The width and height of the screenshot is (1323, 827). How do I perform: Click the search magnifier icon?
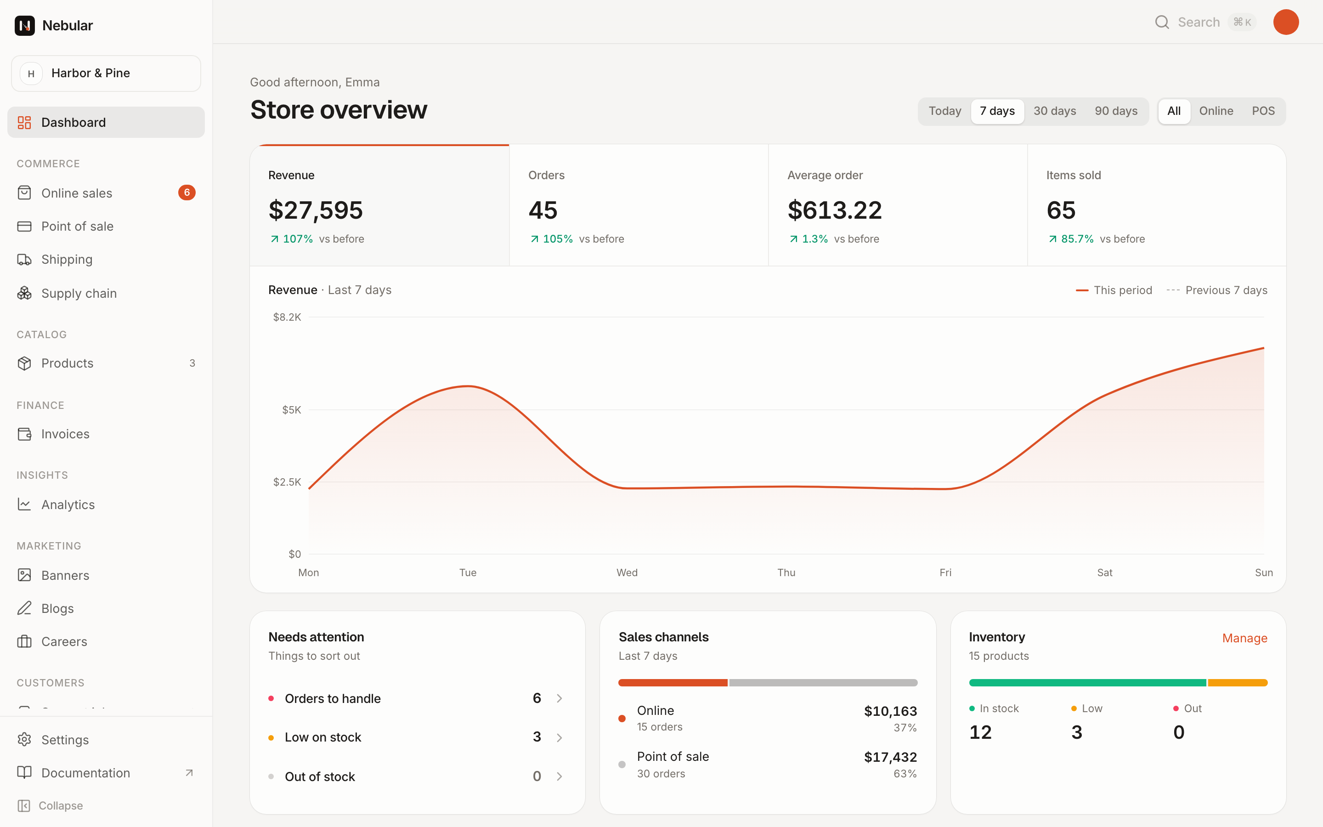point(1162,22)
